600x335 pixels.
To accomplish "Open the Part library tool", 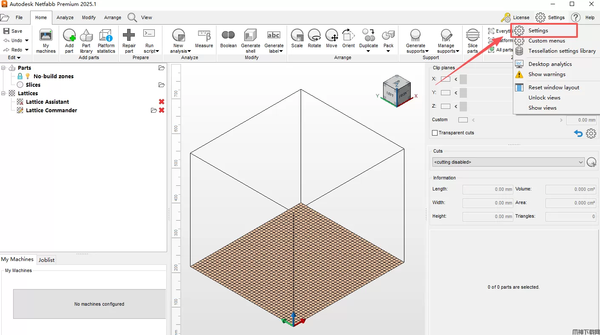I will (x=86, y=36).
